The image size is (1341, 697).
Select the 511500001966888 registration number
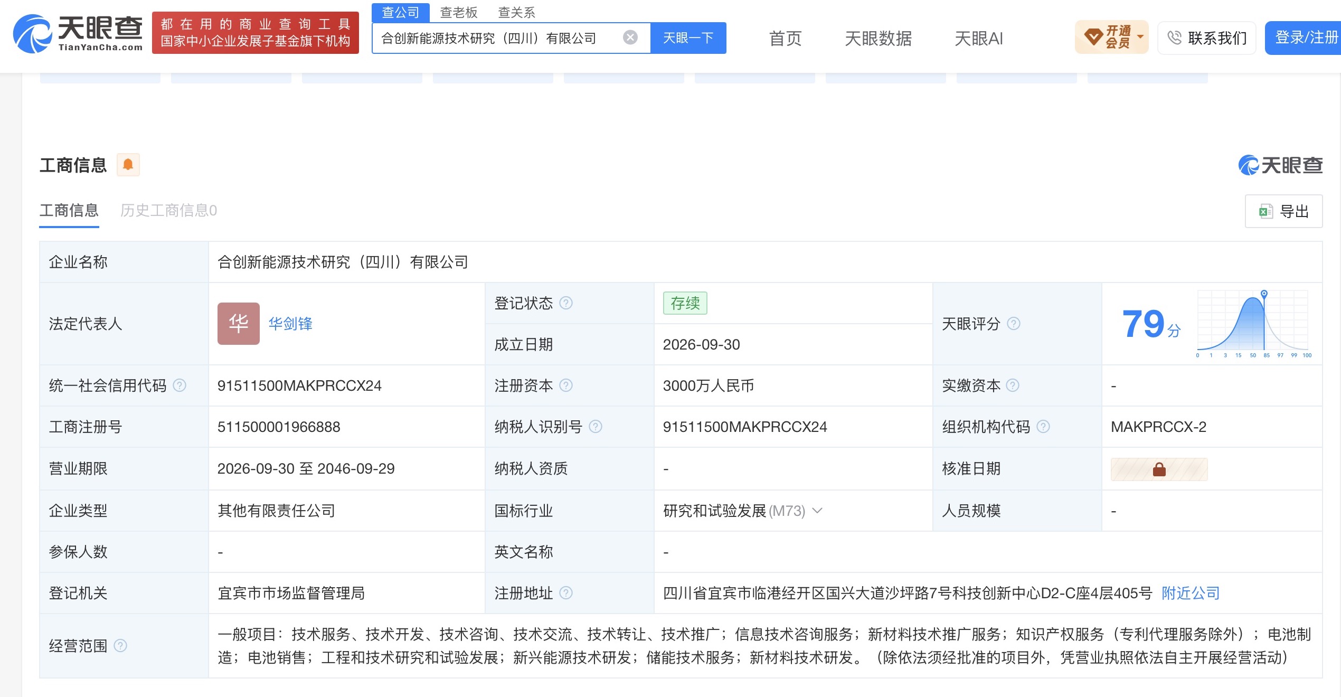(279, 427)
